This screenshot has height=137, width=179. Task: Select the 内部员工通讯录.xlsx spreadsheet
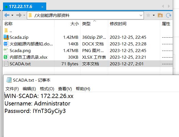[28, 57]
